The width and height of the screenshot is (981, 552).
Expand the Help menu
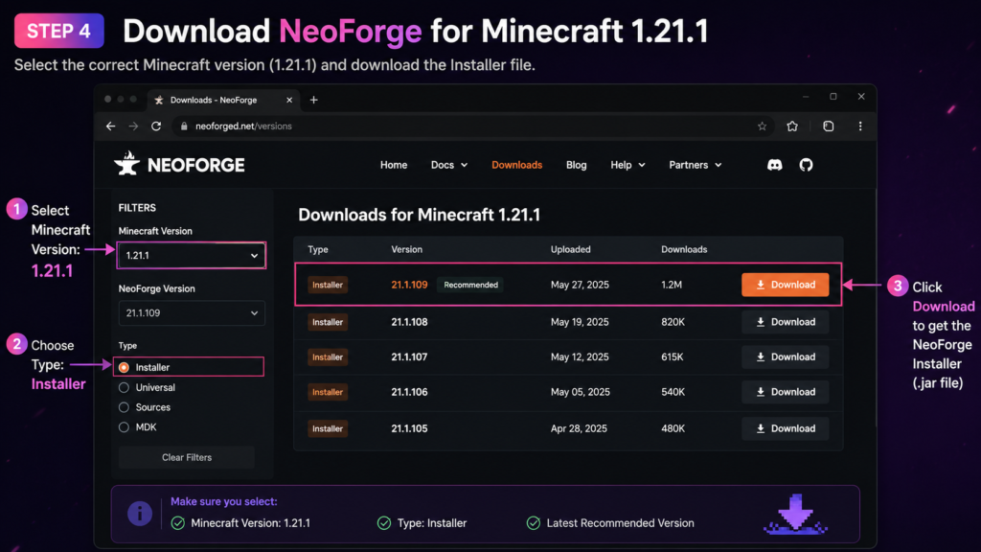(x=627, y=165)
